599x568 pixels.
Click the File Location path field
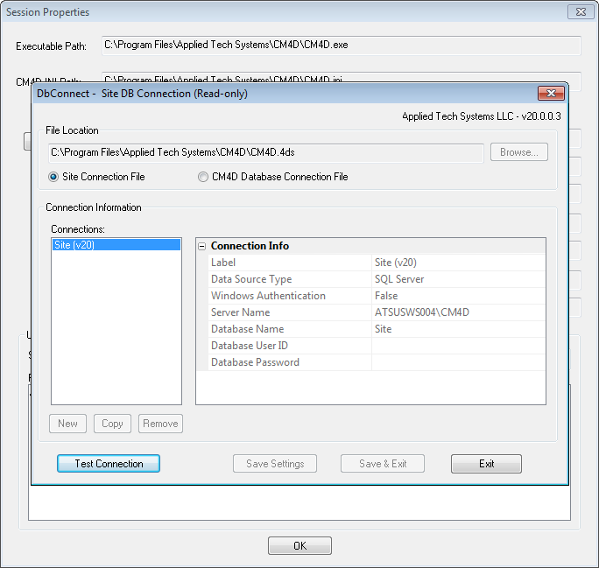point(266,152)
